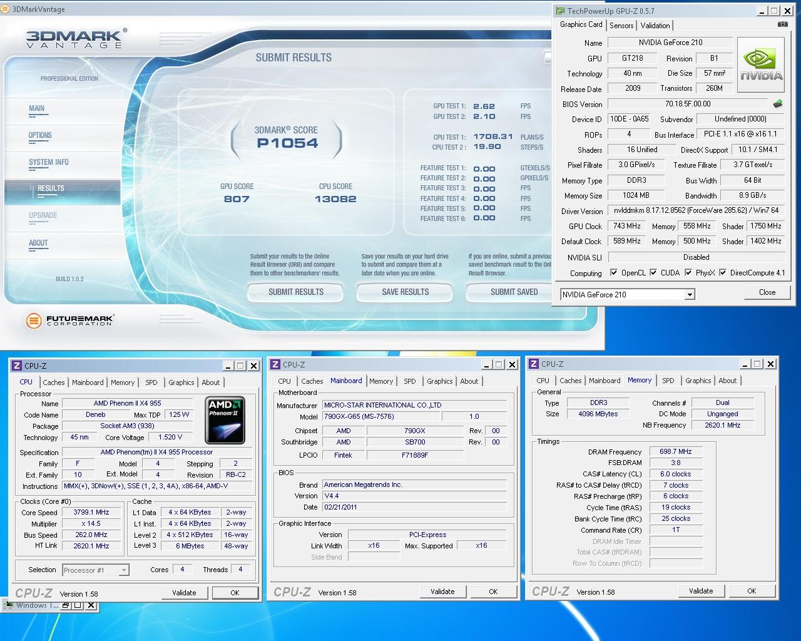Image resolution: width=801 pixels, height=641 pixels.
Task: Click the Driver Version field in GPU-Z
Action: (x=696, y=211)
